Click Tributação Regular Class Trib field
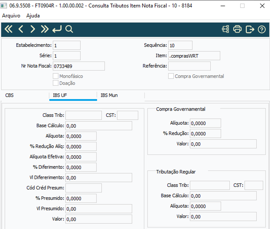The height and width of the screenshot is (229, 270). point(210,185)
